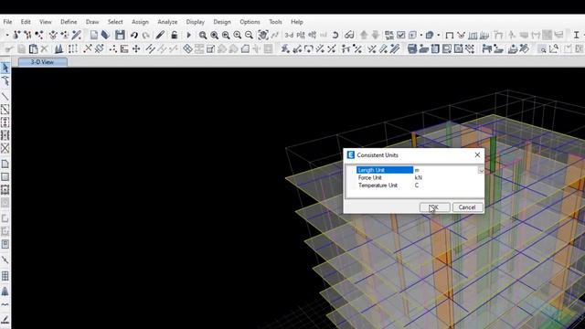Click the Show Undeformed Shape icon
This screenshot has height=329, width=585.
click(450, 36)
